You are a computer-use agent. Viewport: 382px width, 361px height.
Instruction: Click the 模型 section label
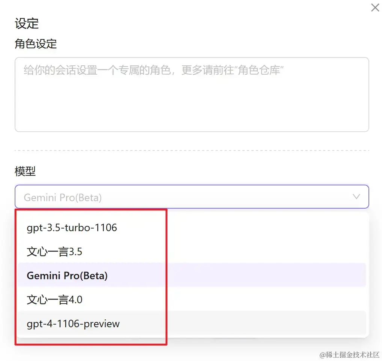[x=25, y=171]
